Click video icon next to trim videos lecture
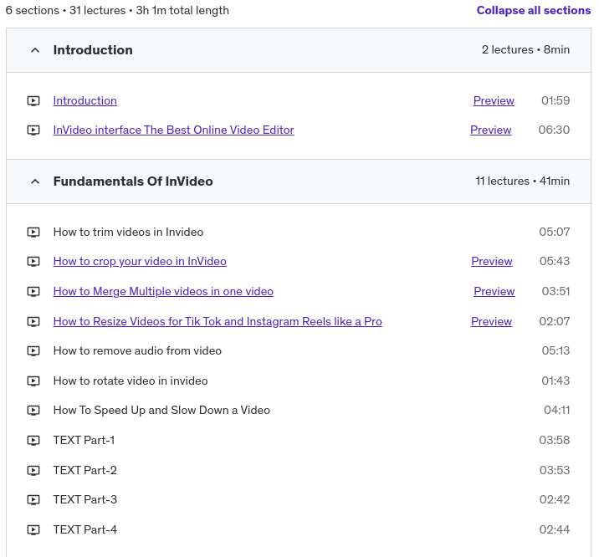Viewport: 599px width, 557px height. tap(33, 233)
